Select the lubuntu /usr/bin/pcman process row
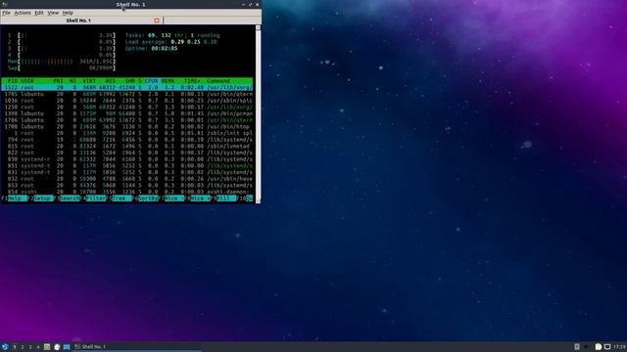This screenshot has height=352, width=627. [127, 113]
